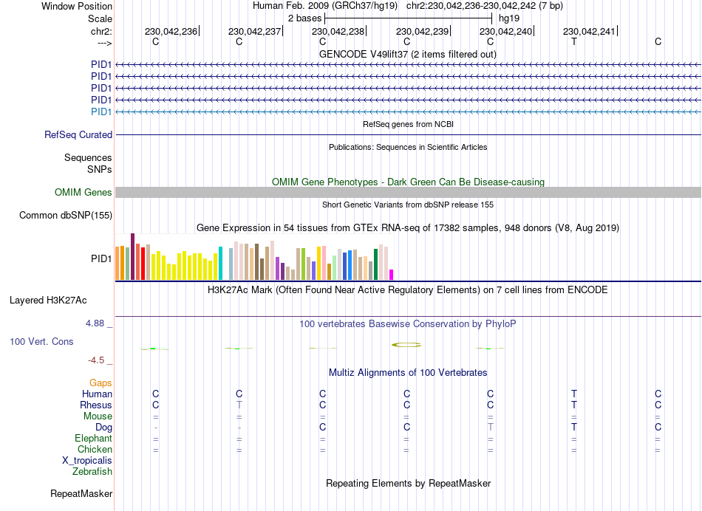This screenshot has width=702, height=511.
Task: Click the Rhesus species label
Action: pos(96,405)
